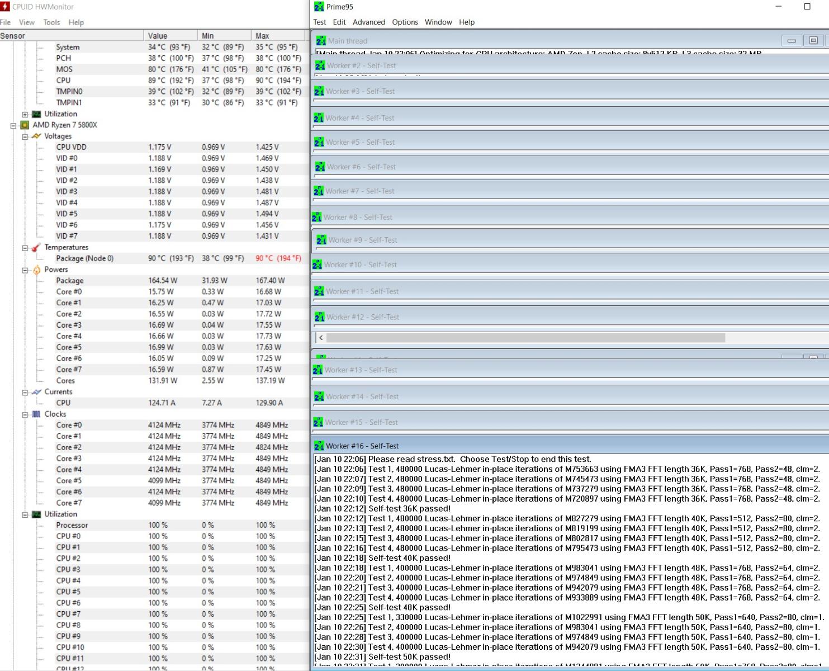Click the '164.54 W' Package power value
The width and height of the screenshot is (829, 671).
163,281
